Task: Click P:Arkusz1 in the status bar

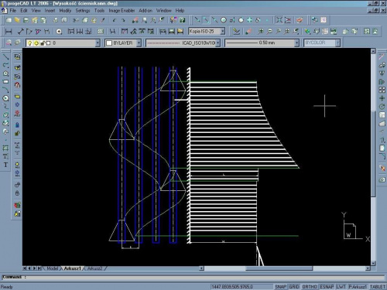Action: (x=358, y=287)
